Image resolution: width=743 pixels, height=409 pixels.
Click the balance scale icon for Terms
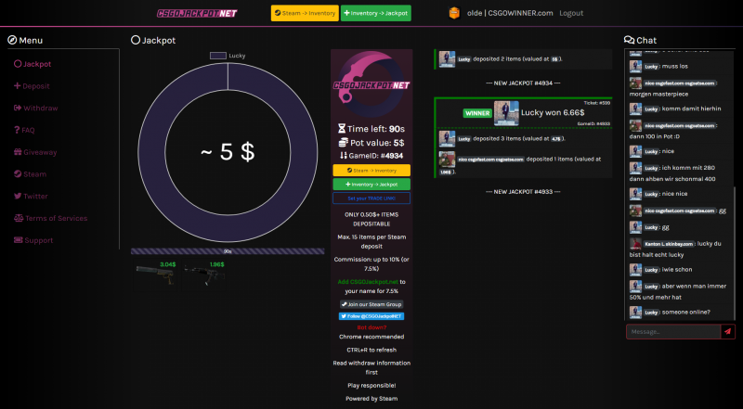tap(19, 218)
